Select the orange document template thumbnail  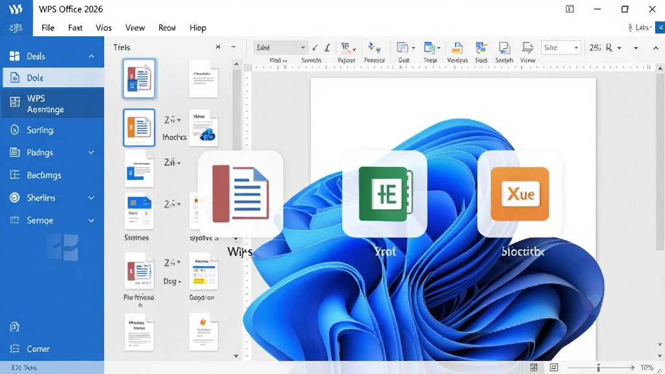pyautogui.click(x=139, y=128)
